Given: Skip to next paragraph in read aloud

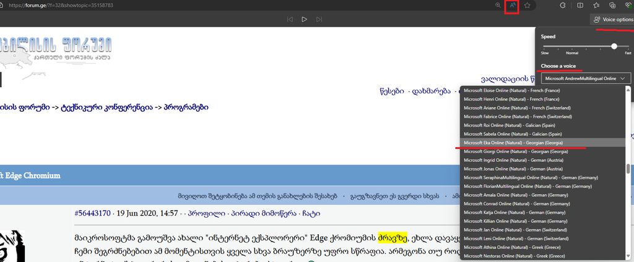Looking at the screenshot, I should pyautogui.click(x=319, y=19).
